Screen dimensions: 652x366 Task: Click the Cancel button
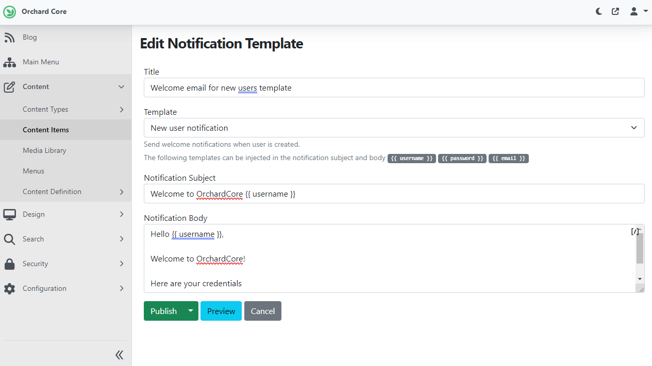263,311
